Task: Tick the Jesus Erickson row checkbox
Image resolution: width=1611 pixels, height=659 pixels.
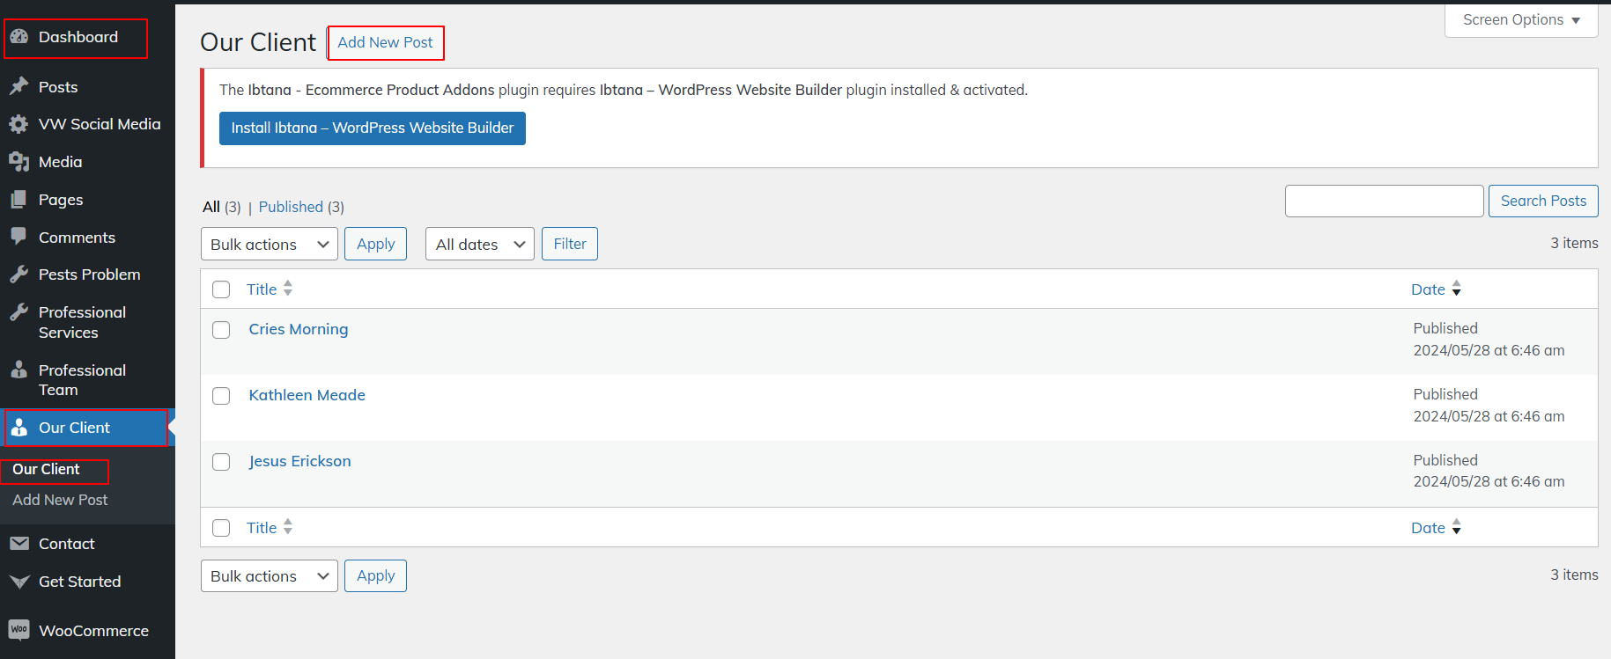Action: (221, 462)
